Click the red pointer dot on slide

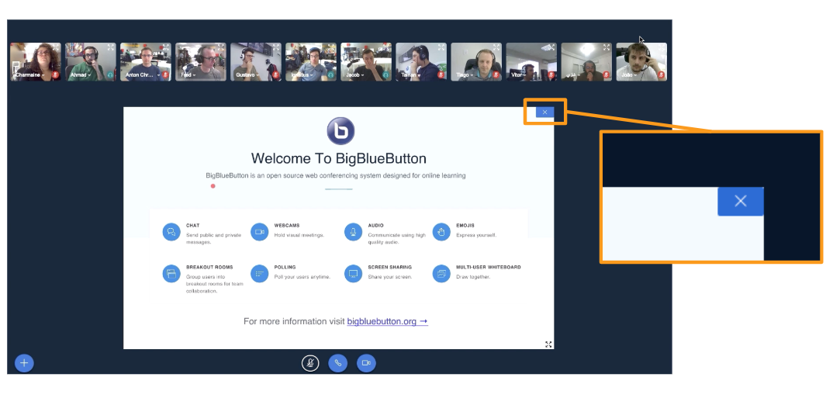point(213,186)
